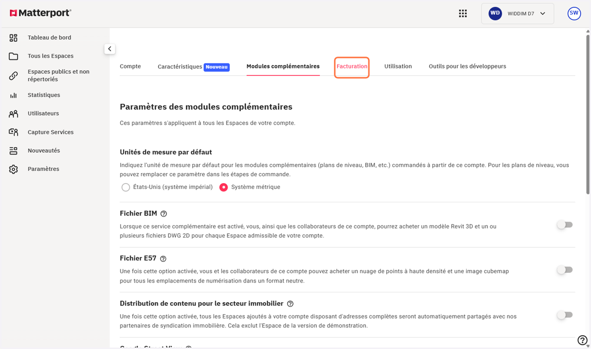The image size is (591, 349).
Task: Open help tooltip next to Fichier BIM
Action: coord(164,214)
